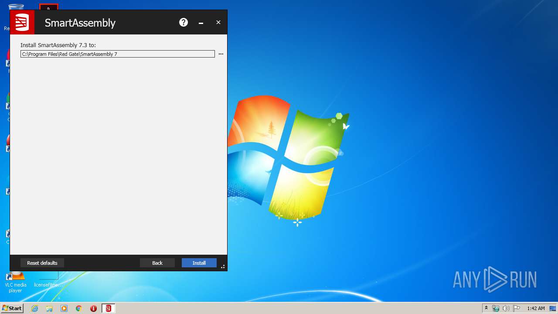Open Action Center flag icon
This screenshot has height=314, width=558.
pyautogui.click(x=517, y=308)
